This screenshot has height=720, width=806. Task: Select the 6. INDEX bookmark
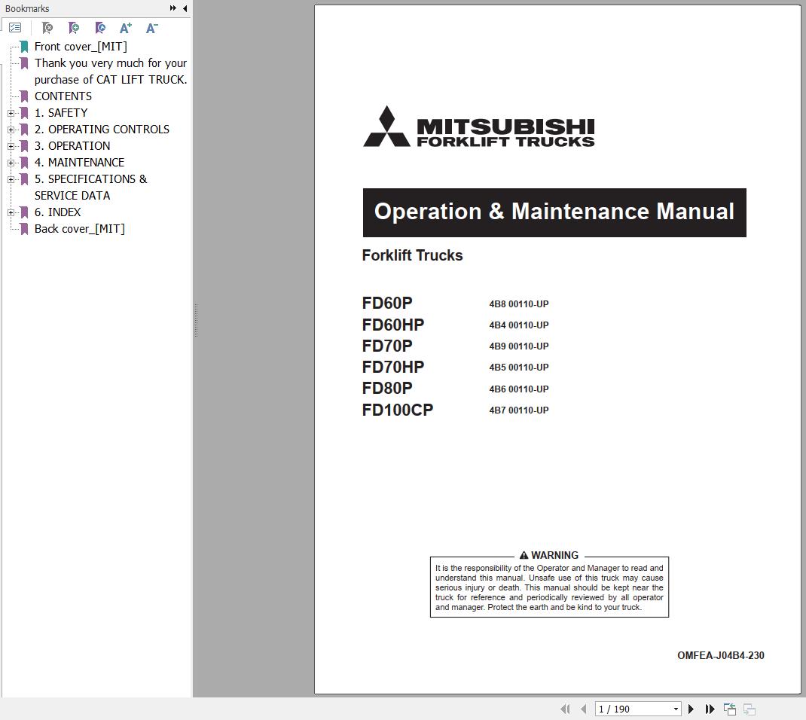pyautogui.click(x=57, y=212)
